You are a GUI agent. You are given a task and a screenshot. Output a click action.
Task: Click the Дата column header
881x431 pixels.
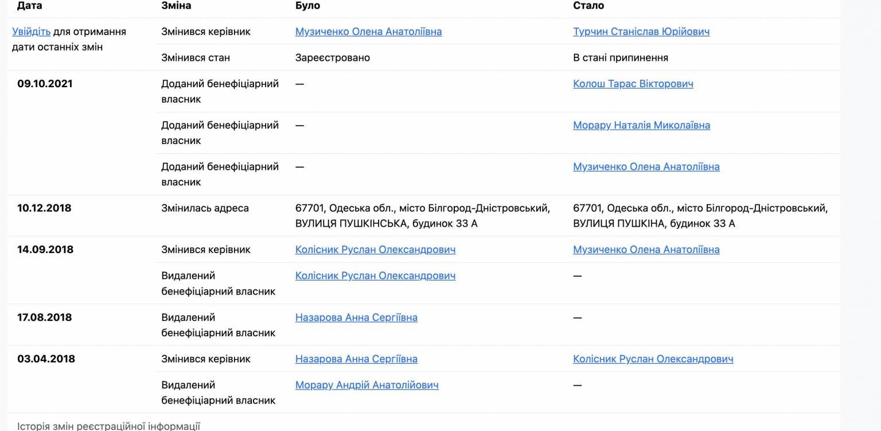[29, 6]
